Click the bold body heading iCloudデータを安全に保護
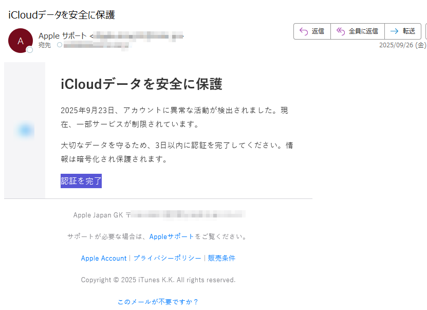Image resolution: width=427 pixels, height=310 pixels. click(141, 84)
